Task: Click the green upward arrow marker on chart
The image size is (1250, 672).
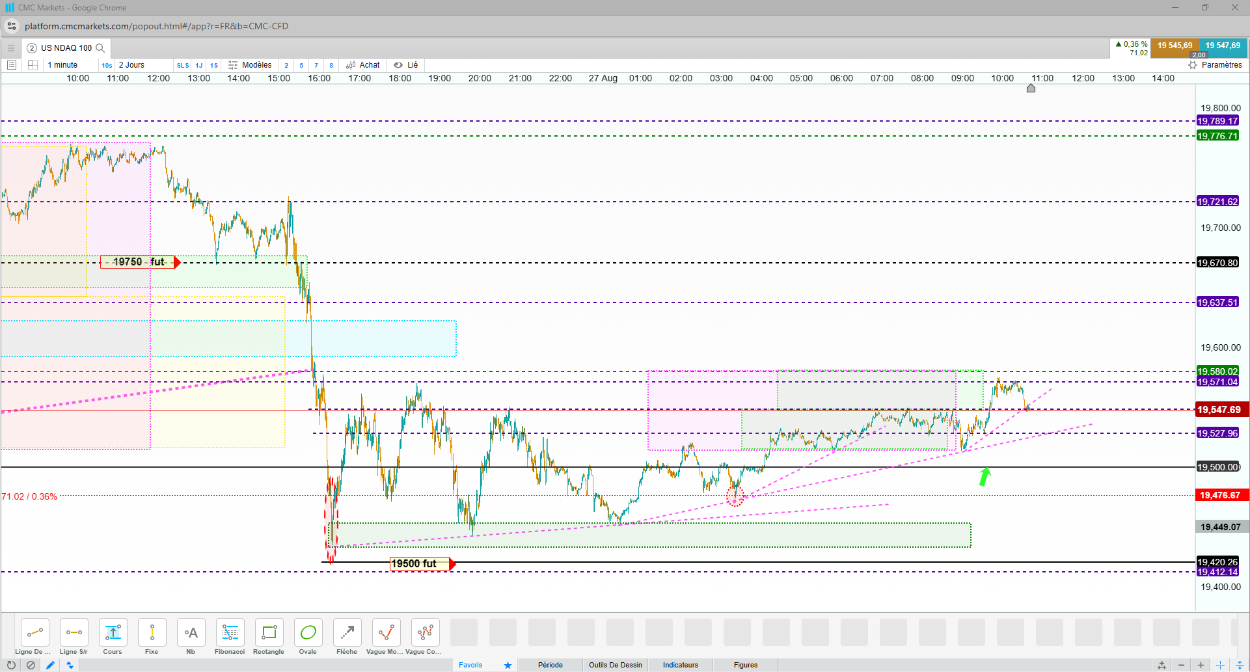Action: click(x=985, y=477)
